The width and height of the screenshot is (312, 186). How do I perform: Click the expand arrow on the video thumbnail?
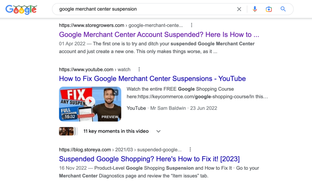click(x=116, y=92)
